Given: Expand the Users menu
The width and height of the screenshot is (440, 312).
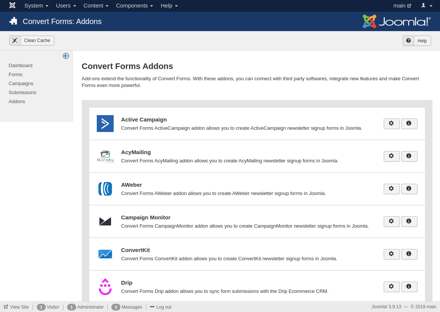Looking at the screenshot, I should (x=66, y=6).
